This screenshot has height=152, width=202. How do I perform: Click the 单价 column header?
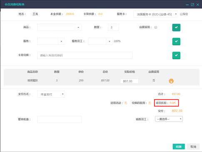pyautogui.click(x=81, y=72)
